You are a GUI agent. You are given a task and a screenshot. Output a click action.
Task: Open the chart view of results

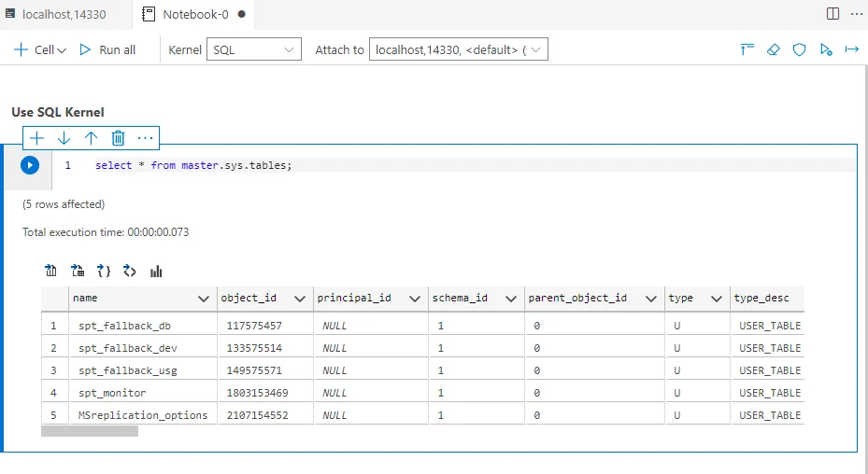[x=156, y=272]
